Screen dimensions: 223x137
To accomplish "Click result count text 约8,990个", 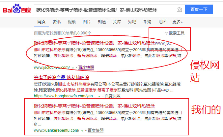I will tap(82, 33).
